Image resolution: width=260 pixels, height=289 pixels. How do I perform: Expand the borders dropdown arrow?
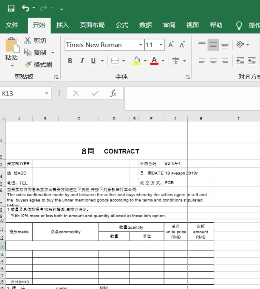(124, 61)
